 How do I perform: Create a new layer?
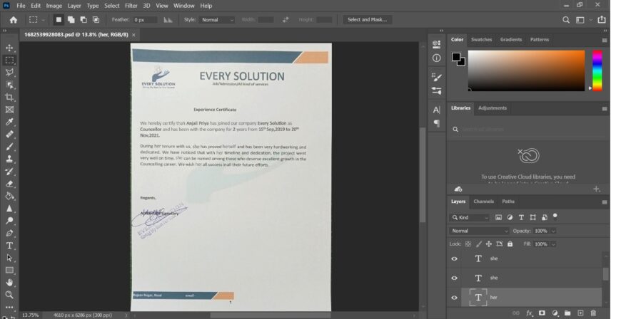pos(580,313)
